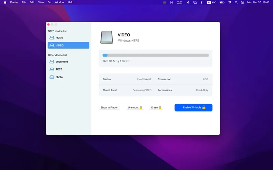Click the storage usage progress bar
This screenshot has width=273, height=170.
(156, 55)
